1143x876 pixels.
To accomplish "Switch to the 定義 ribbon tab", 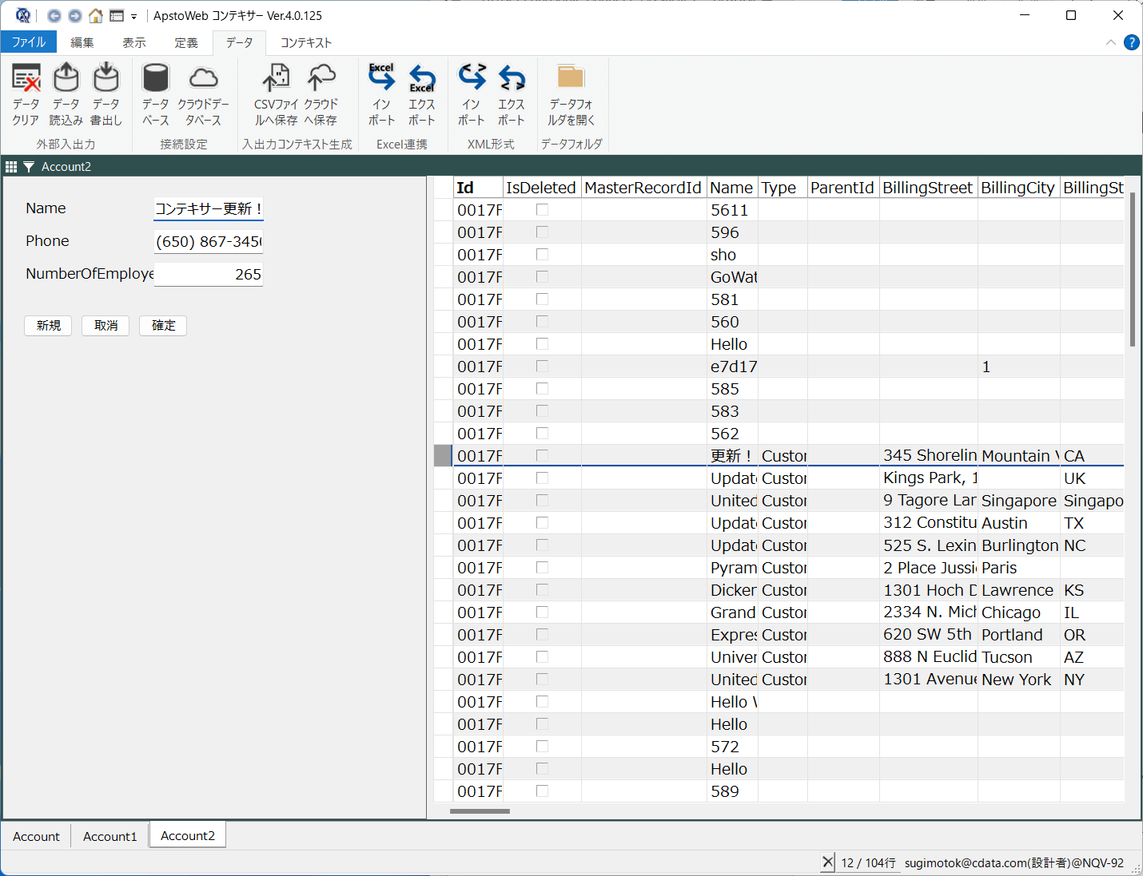I will 186,42.
